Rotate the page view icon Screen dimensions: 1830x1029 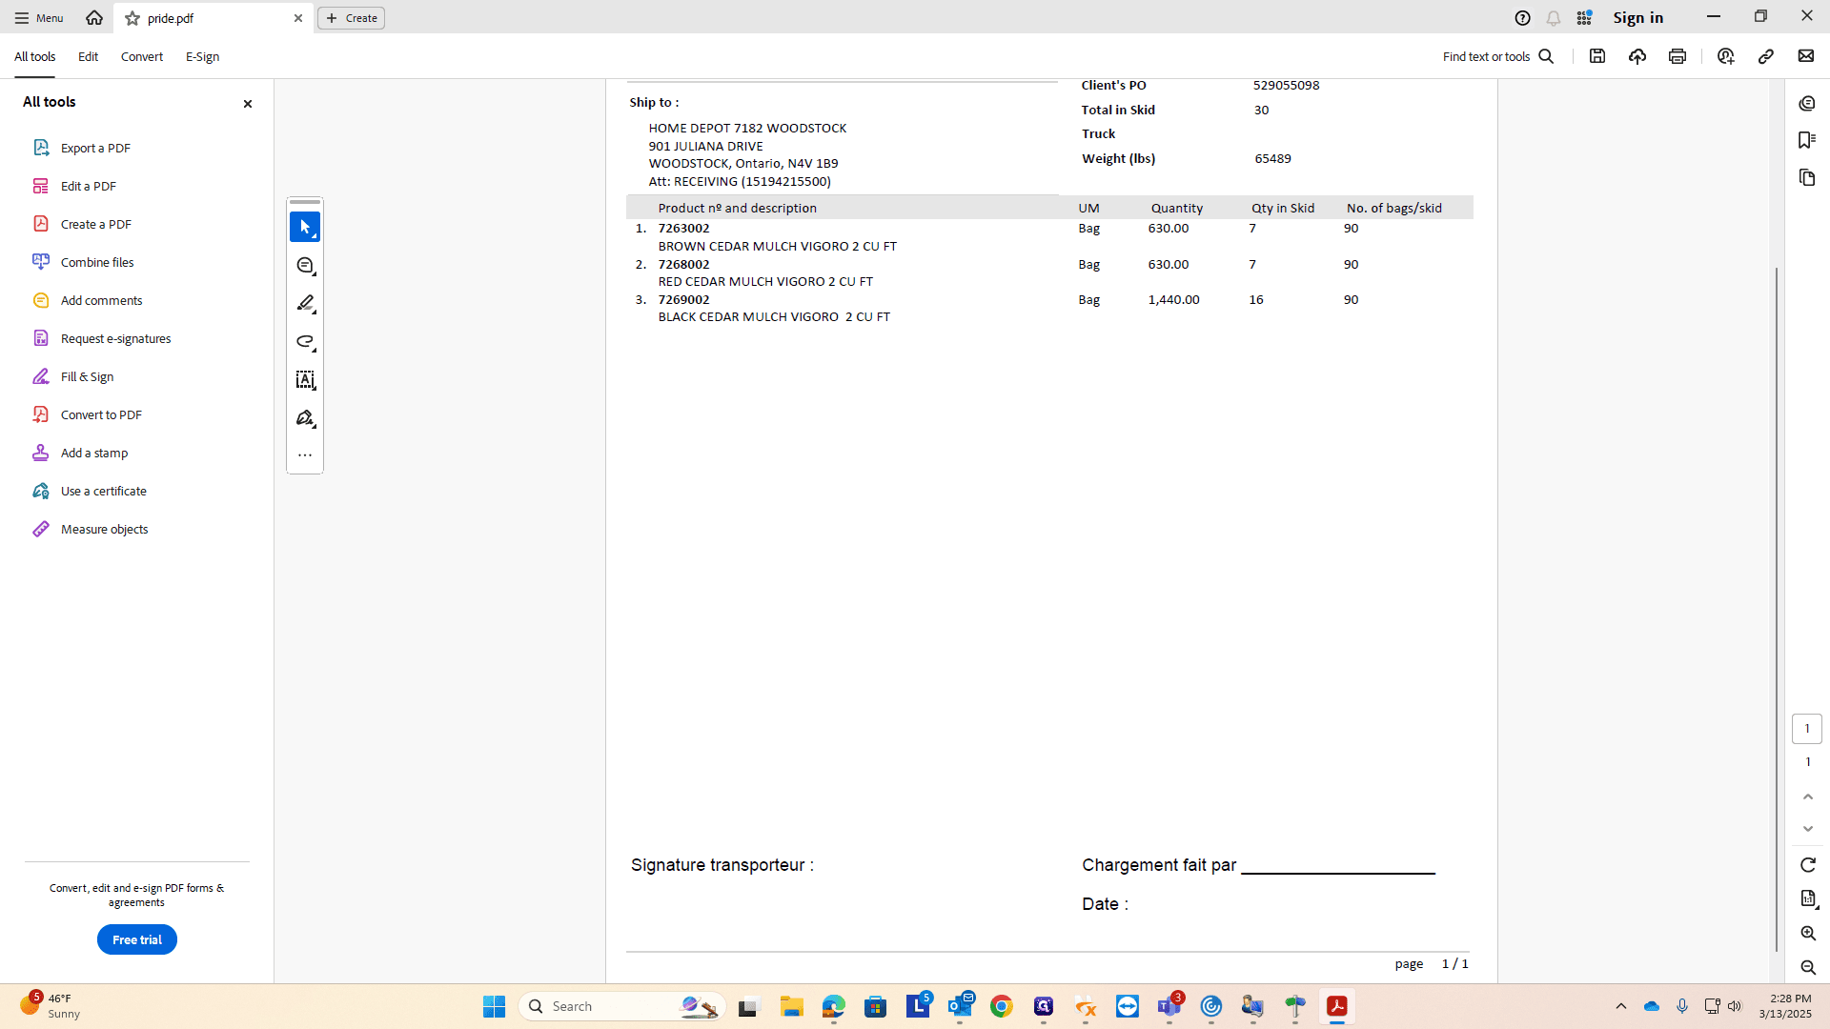[x=1808, y=864]
